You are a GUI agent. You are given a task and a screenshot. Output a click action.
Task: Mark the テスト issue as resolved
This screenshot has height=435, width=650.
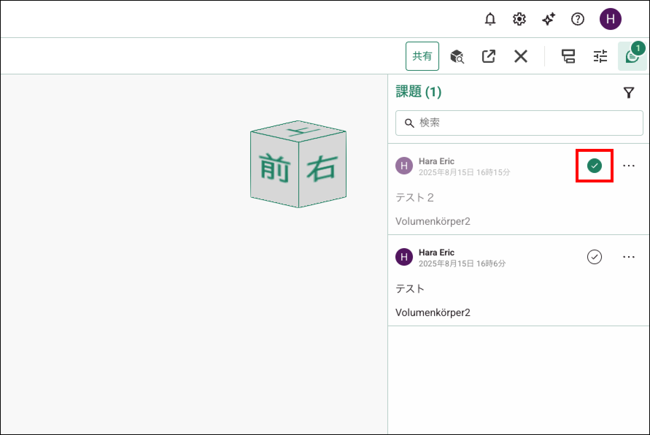click(594, 257)
